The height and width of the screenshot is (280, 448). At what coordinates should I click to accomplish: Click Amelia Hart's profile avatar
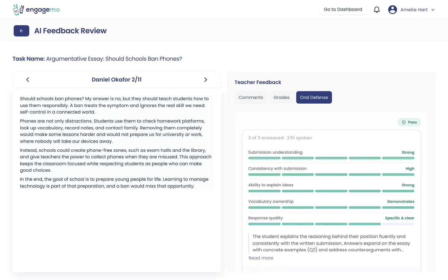(x=393, y=10)
